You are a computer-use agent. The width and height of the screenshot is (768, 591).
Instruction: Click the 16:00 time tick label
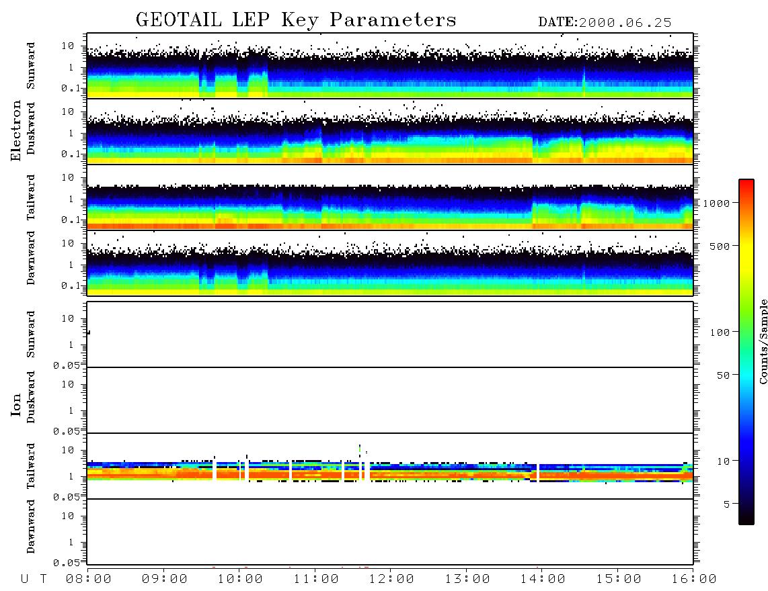[x=693, y=580]
